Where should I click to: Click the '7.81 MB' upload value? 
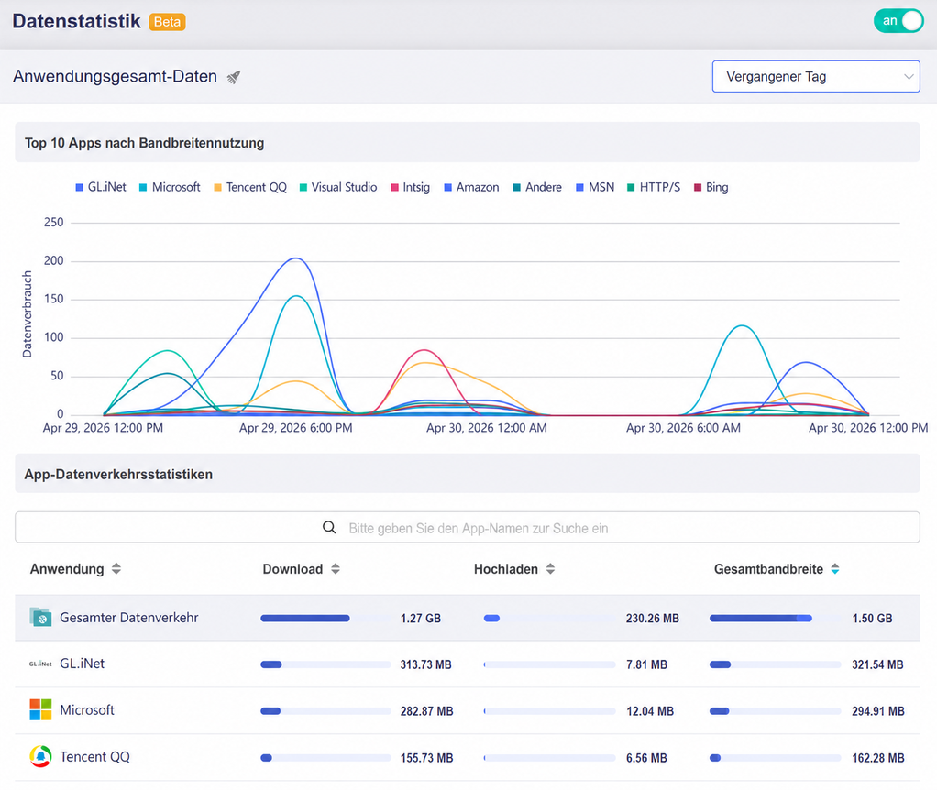pos(646,664)
